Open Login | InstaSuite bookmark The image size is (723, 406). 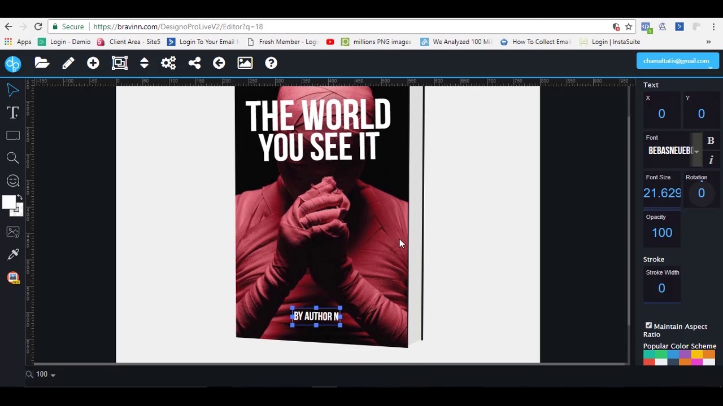tap(610, 42)
